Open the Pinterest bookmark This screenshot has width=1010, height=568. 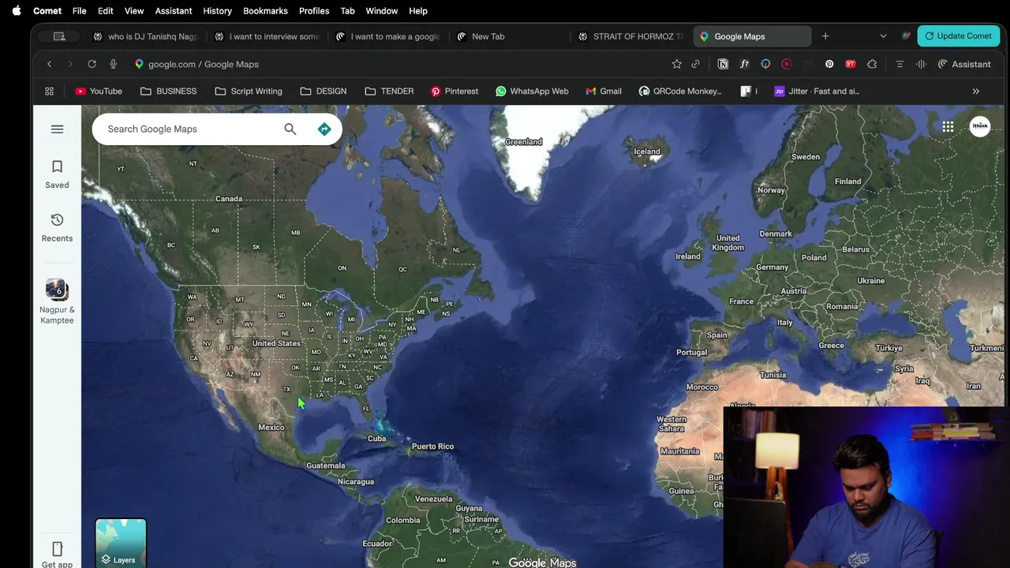(x=454, y=91)
